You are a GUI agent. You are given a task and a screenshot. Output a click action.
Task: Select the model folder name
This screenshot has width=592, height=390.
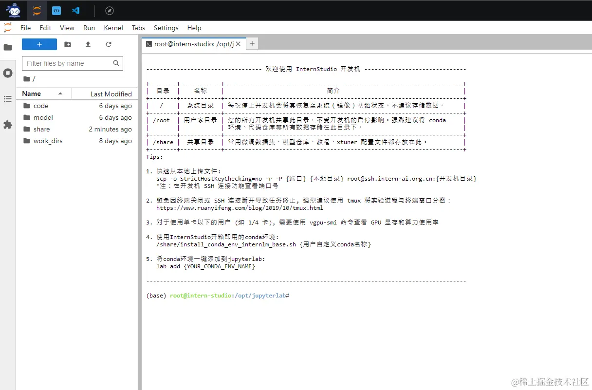tap(43, 117)
